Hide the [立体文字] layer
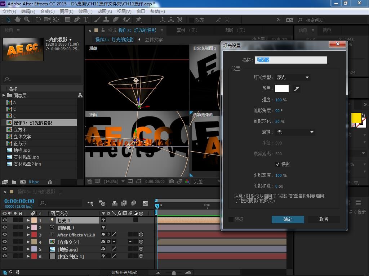369x276 pixels. click(4, 241)
